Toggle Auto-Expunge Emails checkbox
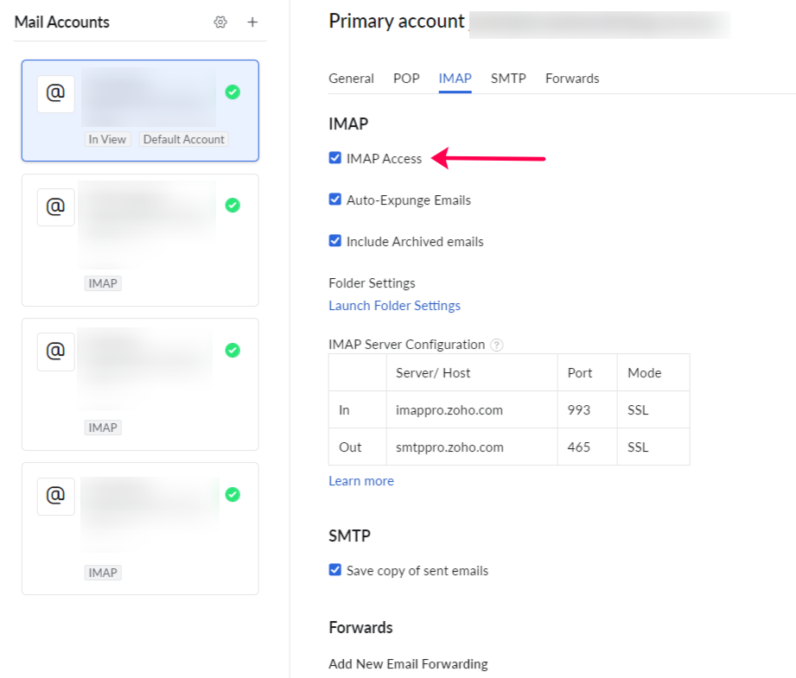This screenshot has width=796, height=678. (335, 200)
